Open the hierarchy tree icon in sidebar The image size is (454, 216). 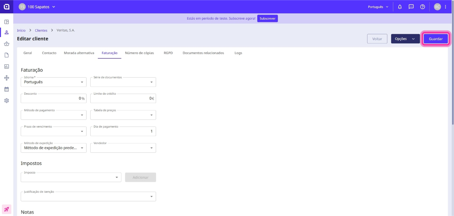pos(6,78)
